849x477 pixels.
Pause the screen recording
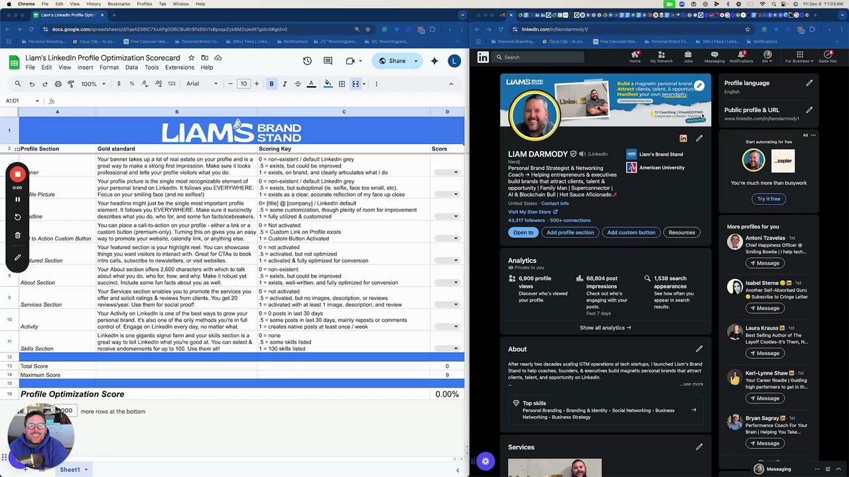(x=18, y=199)
